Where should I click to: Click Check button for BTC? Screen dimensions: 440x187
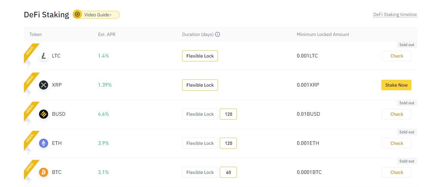396,172
